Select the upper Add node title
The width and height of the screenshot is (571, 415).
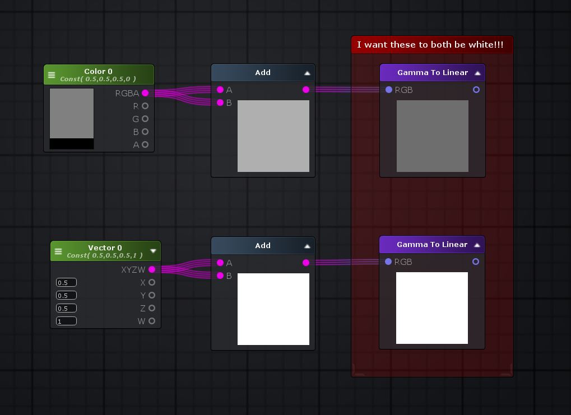pyautogui.click(x=263, y=72)
